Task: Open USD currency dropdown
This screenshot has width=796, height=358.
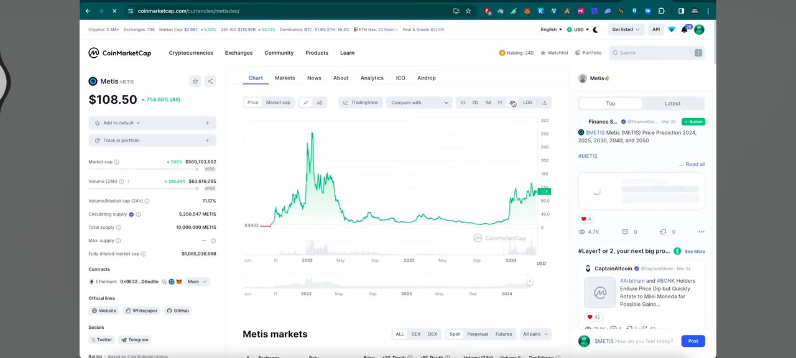Action: tap(578, 29)
